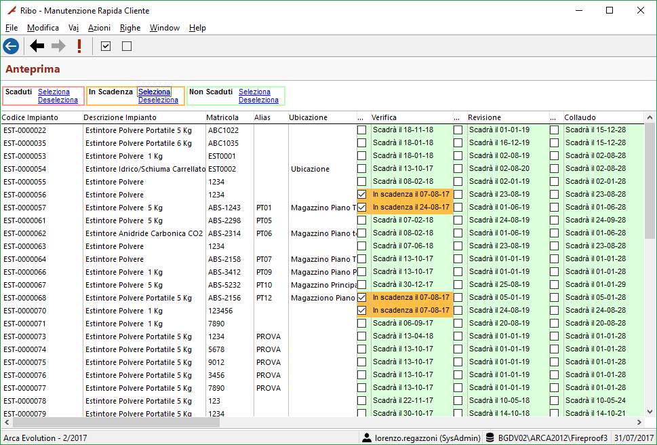This screenshot has height=445, width=657.
Task: Open the Help menu
Action: click(x=197, y=28)
